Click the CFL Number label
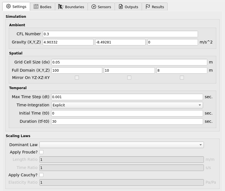The height and width of the screenshot is (191, 225). click(29, 34)
